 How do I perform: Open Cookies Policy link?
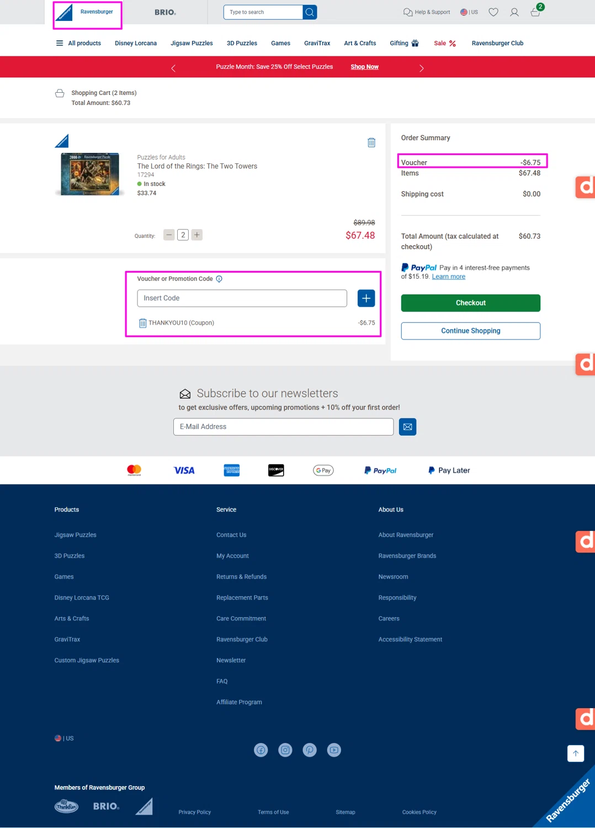(419, 812)
